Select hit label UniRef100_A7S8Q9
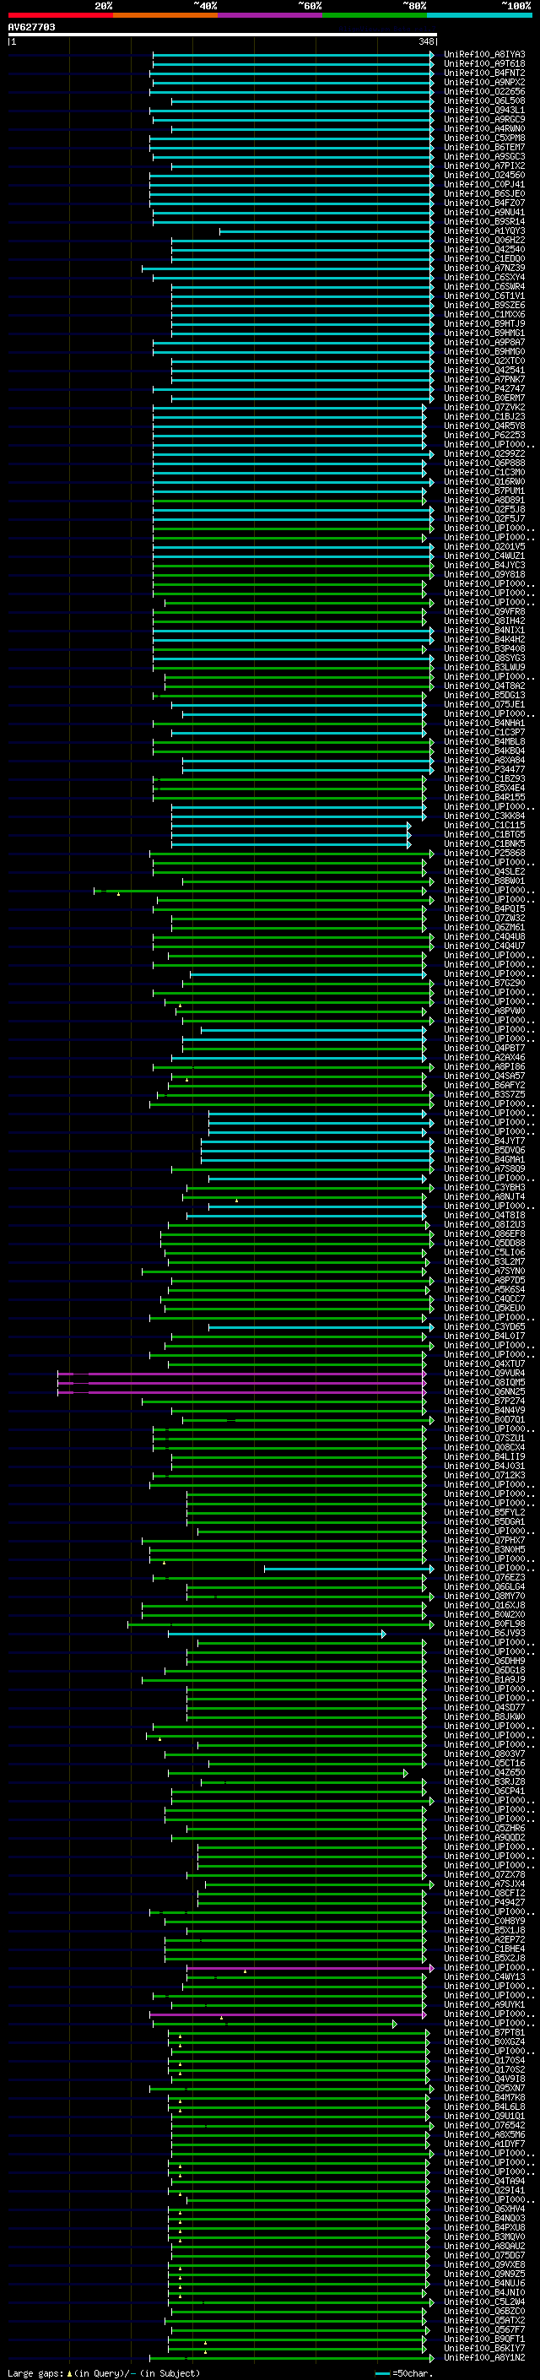The image size is (540, 2380). pyautogui.click(x=483, y=1168)
